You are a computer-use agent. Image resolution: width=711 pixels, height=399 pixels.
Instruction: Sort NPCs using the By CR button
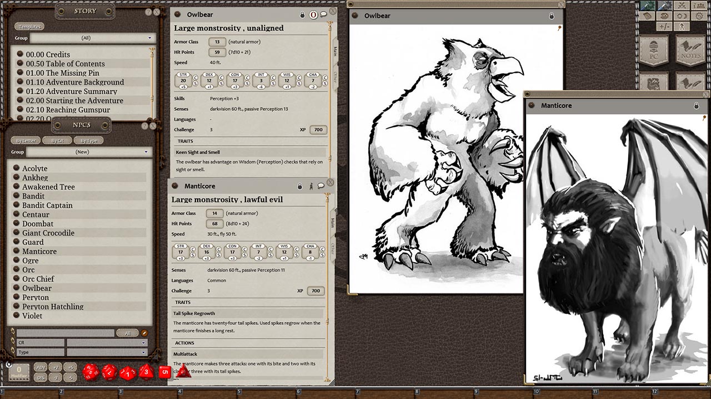point(57,140)
